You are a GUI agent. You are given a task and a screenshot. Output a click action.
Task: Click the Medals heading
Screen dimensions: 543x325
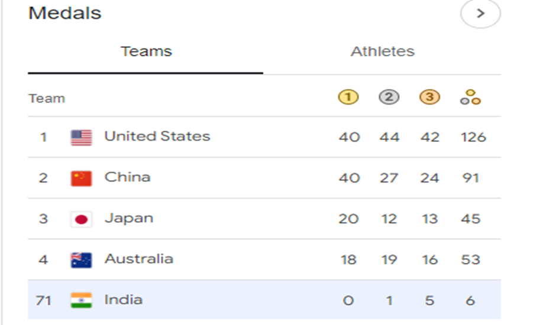[65, 13]
